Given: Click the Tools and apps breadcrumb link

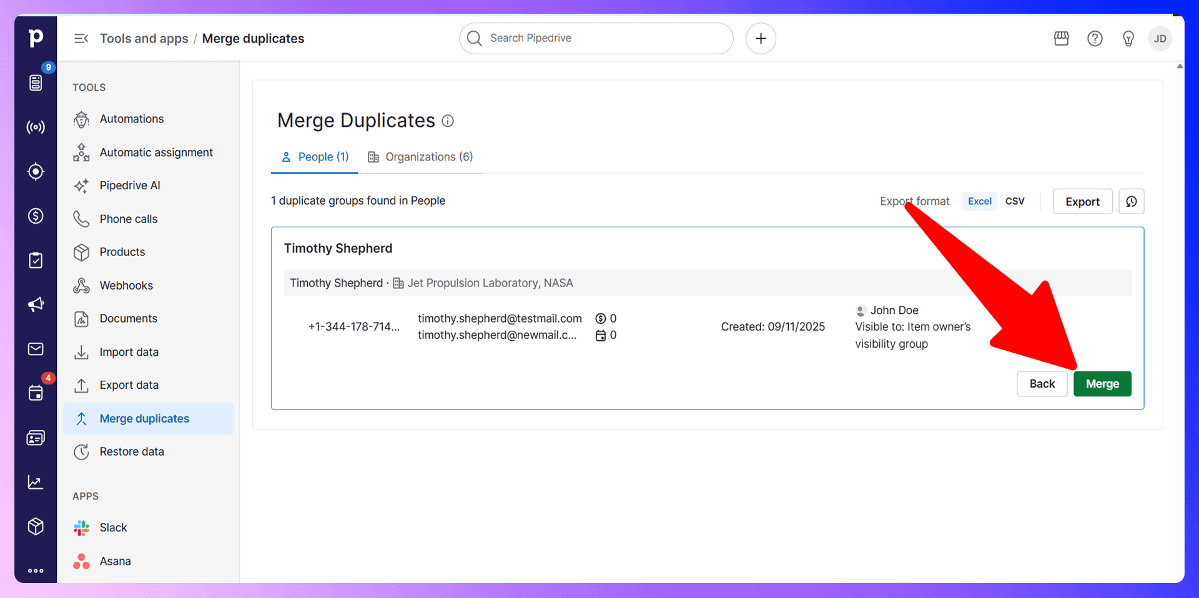Looking at the screenshot, I should point(144,39).
